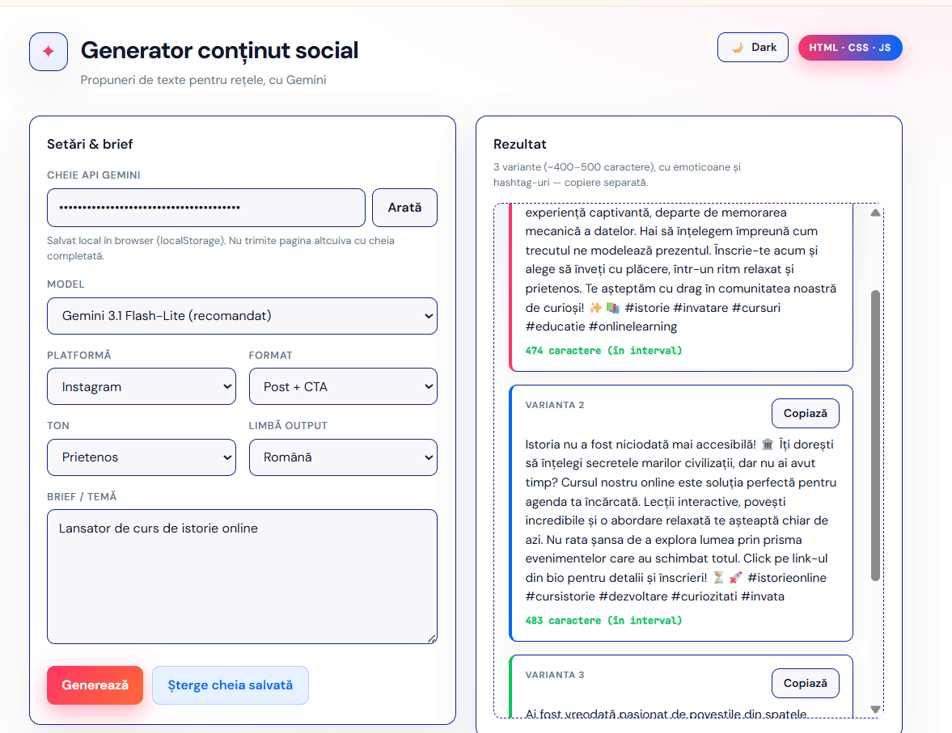The height and width of the screenshot is (733, 952).
Task: Show the hidden Gemini API key
Action: [404, 208]
